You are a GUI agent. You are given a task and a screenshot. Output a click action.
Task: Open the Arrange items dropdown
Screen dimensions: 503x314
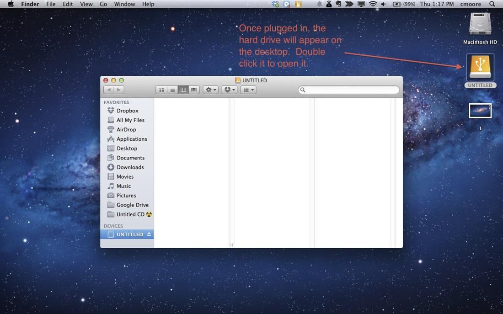pyautogui.click(x=248, y=90)
